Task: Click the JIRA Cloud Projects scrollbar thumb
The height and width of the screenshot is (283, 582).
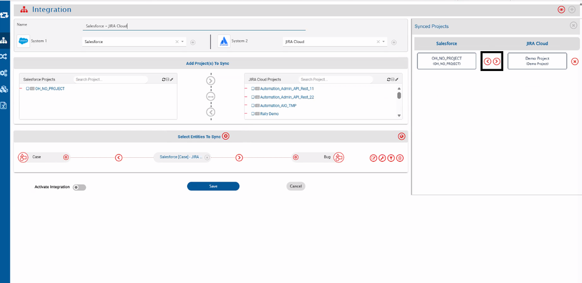Action: [x=399, y=95]
